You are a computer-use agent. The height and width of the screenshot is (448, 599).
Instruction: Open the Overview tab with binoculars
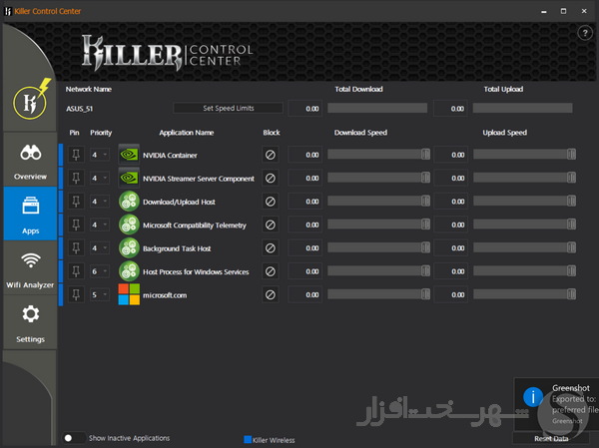pyautogui.click(x=30, y=160)
